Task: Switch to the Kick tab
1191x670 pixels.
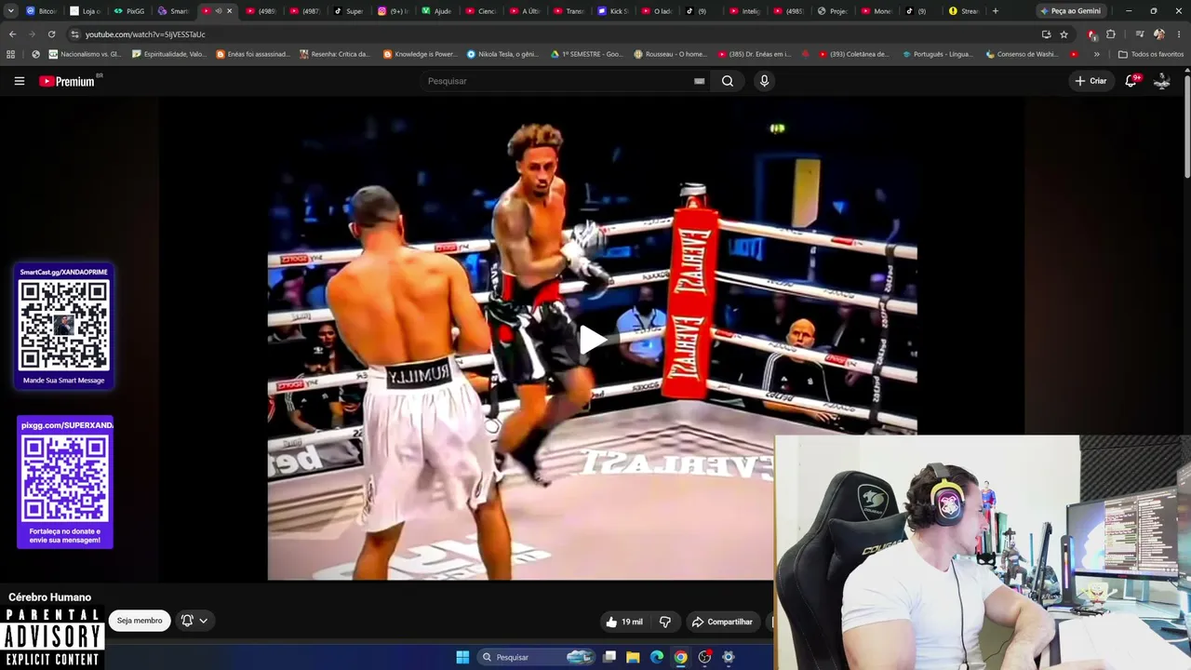Action: tap(613, 11)
